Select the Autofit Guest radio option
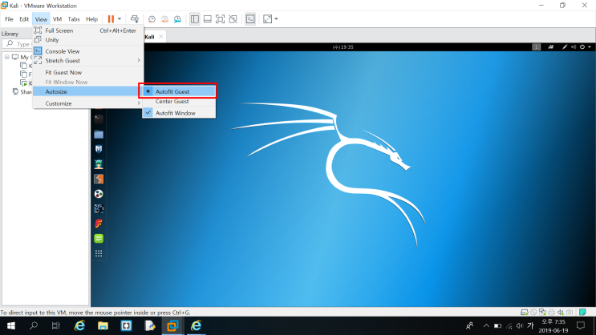Screen dimensions: 596x335 point(179,91)
